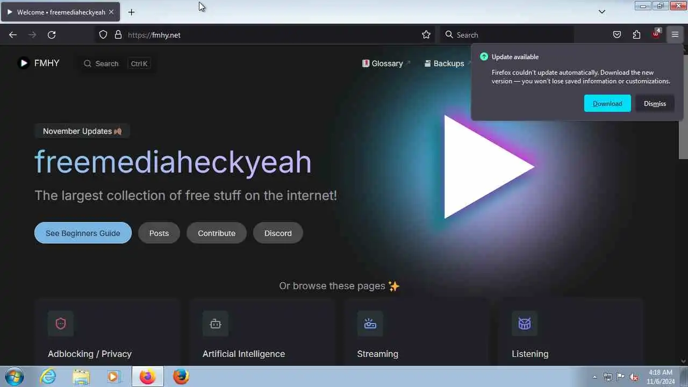
Task: Click the muted volume tray icon
Action: pos(634,377)
